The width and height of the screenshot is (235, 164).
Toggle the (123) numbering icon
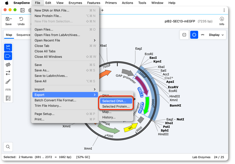8,90
